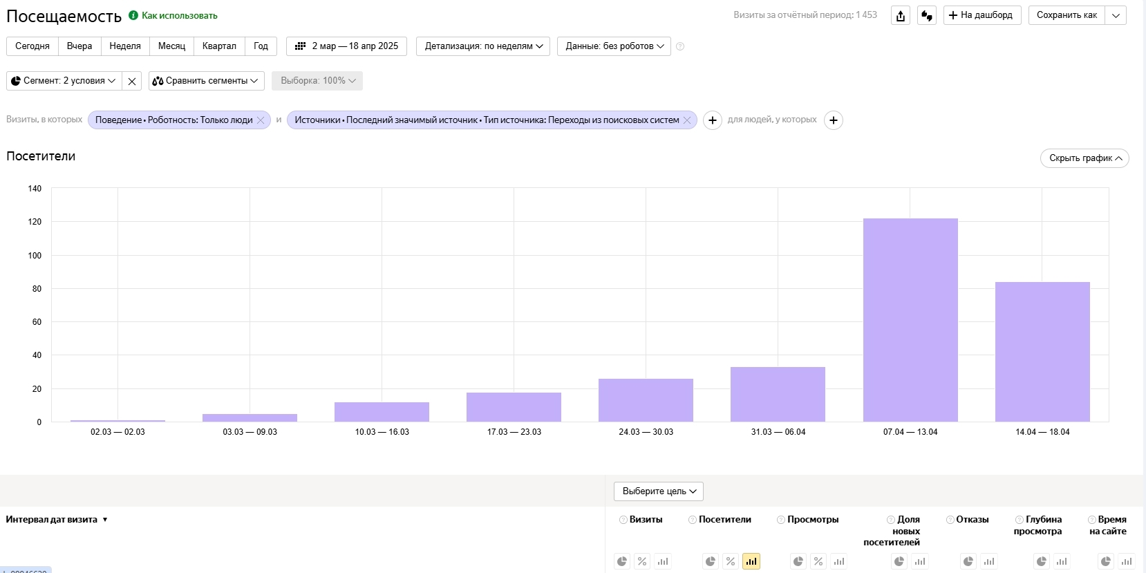1146x573 pixels.
Task: Select pie chart icon under Просмотры
Action: (x=798, y=561)
